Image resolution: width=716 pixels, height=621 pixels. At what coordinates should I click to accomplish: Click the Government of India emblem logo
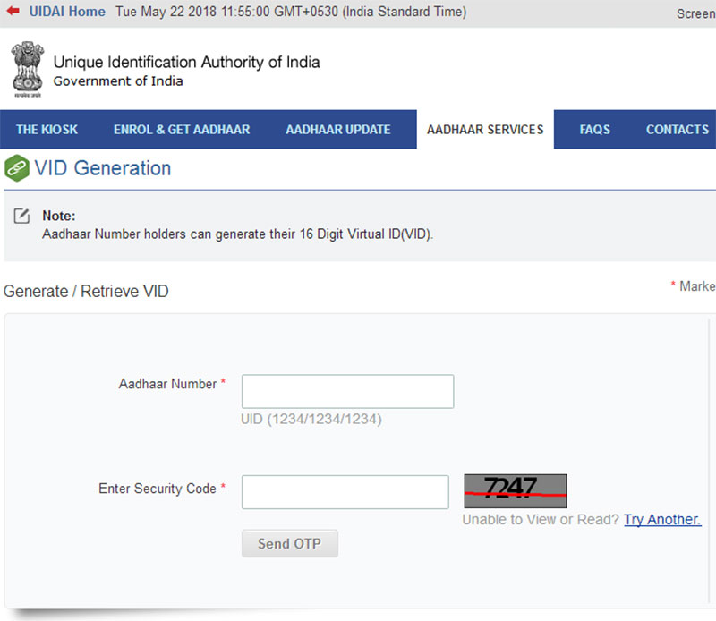27,69
